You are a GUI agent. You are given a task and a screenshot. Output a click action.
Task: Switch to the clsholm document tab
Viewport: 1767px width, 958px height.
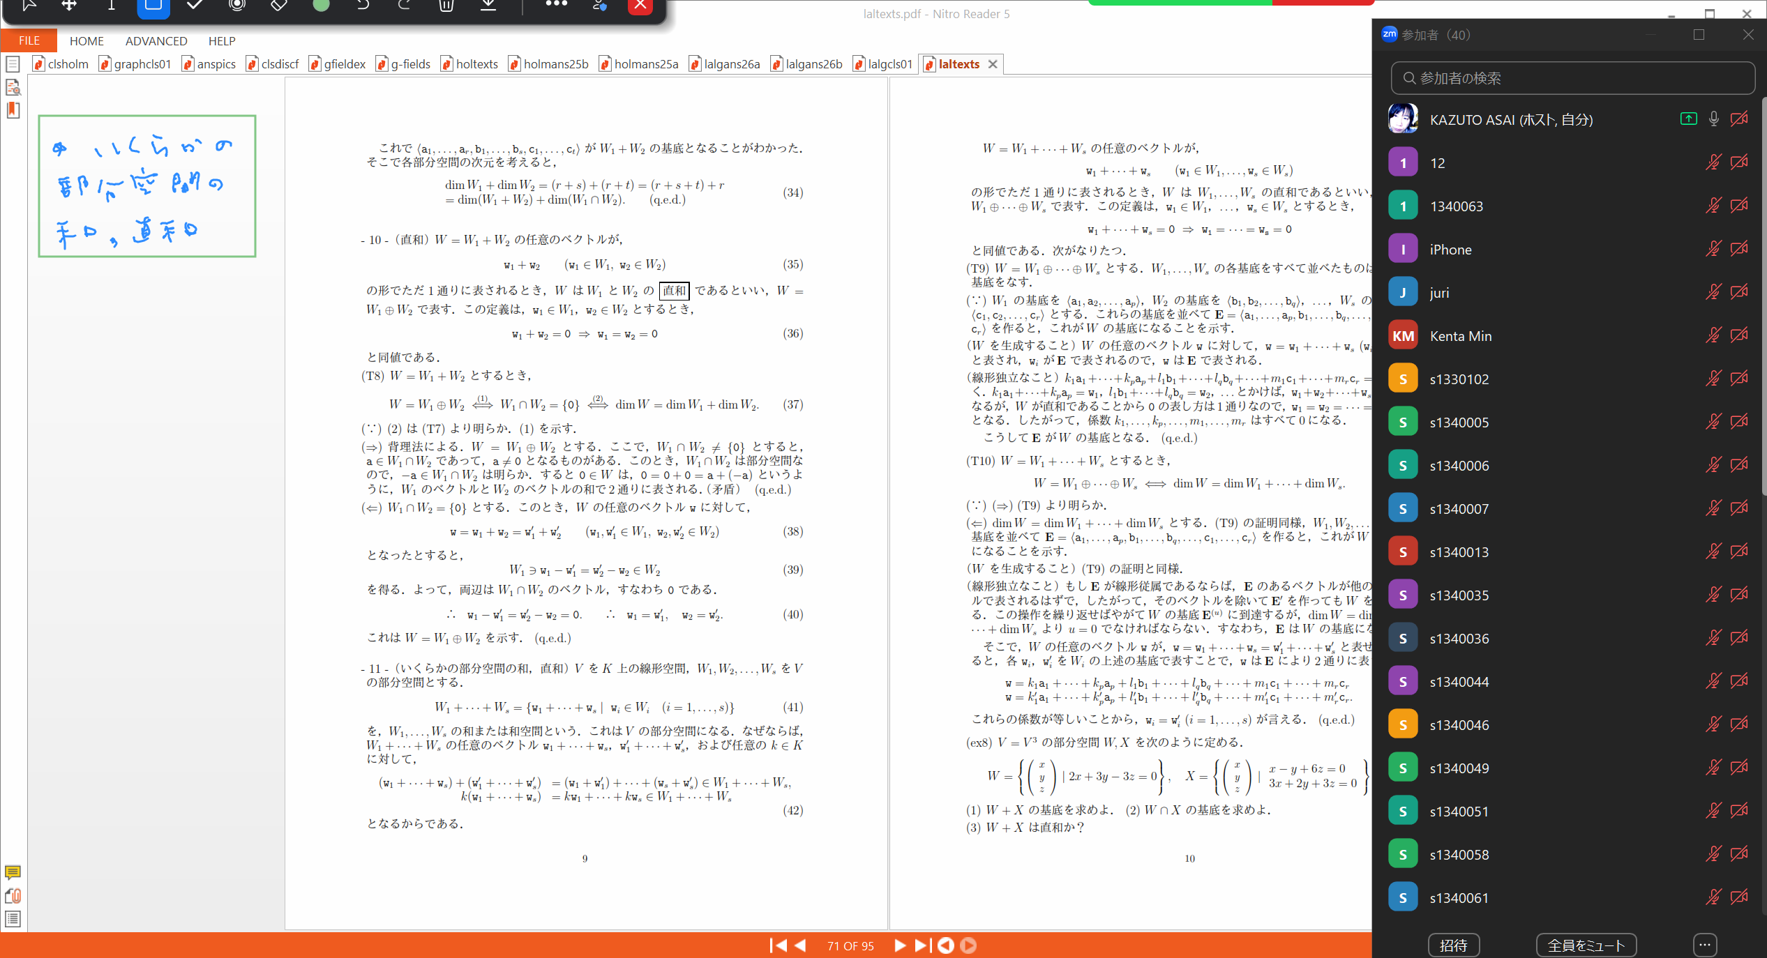point(61,64)
